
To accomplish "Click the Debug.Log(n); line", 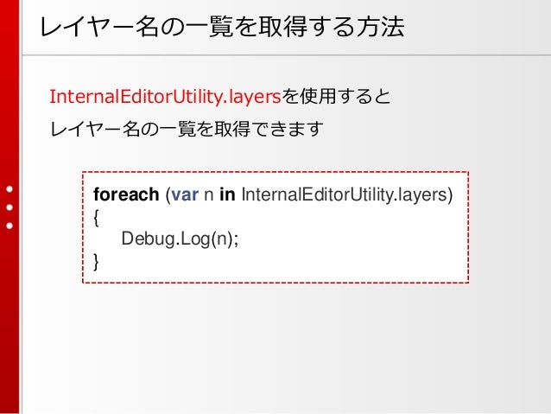I will point(180,239).
